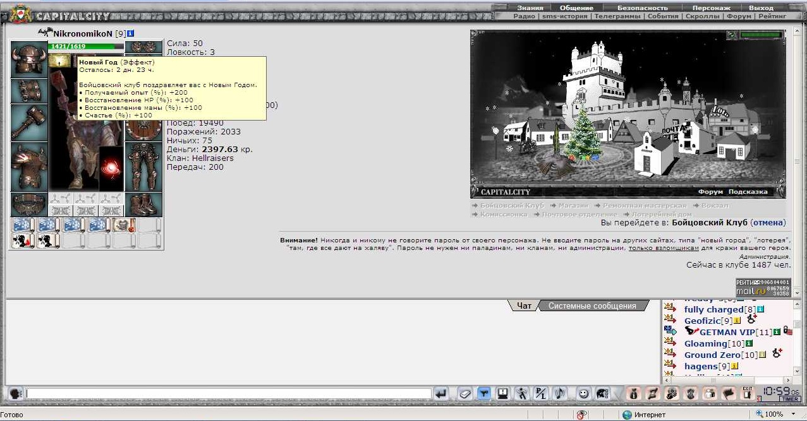The width and height of the screenshot is (807, 421).
Task: Click the Выход menu item
Action: [x=761, y=8]
